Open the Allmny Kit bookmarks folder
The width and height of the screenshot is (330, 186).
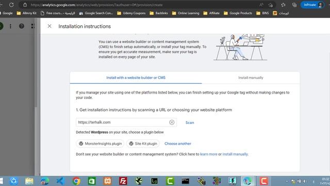(26, 13)
